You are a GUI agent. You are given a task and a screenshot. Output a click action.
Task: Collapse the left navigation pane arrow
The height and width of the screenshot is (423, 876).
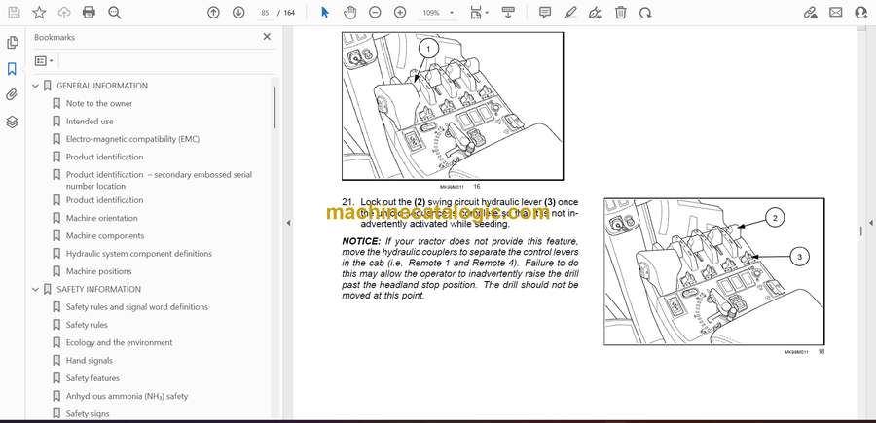pyautogui.click(x=288, y=223)
